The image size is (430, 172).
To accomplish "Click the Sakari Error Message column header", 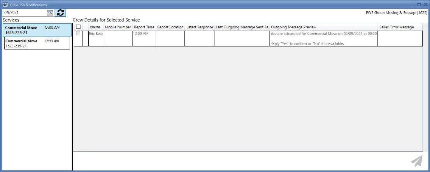I will click(x=397, y=27).
